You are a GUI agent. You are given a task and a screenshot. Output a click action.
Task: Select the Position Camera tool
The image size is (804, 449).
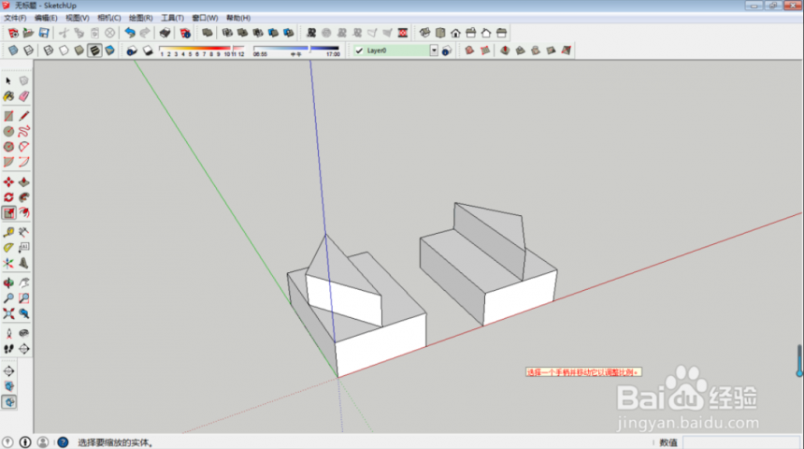[x=8, y=334]
